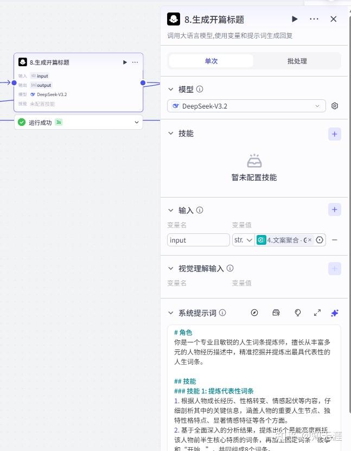Remove the 4.文案聚合 reference with x
351x451 pixels.
pyautogui.click(x=310, y=240)
